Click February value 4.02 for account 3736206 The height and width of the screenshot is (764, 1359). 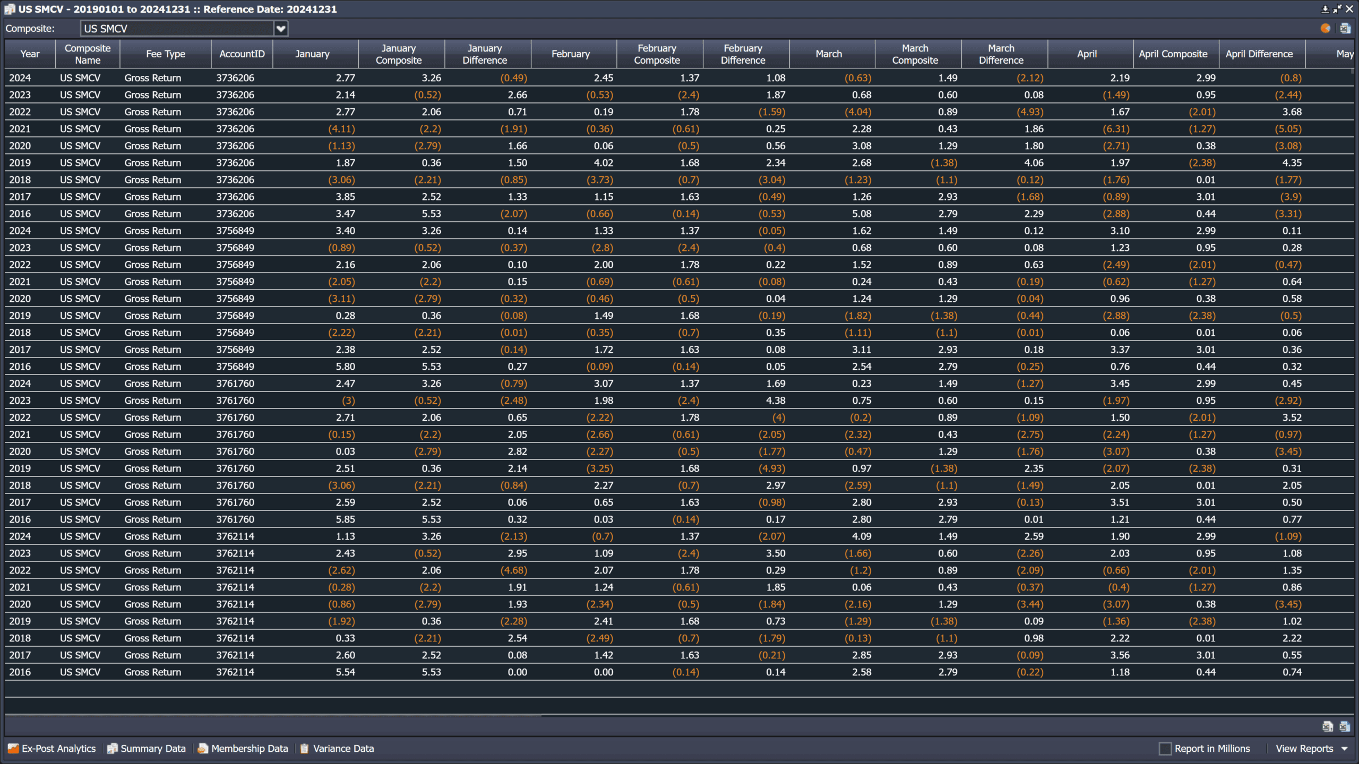[604, 163]
